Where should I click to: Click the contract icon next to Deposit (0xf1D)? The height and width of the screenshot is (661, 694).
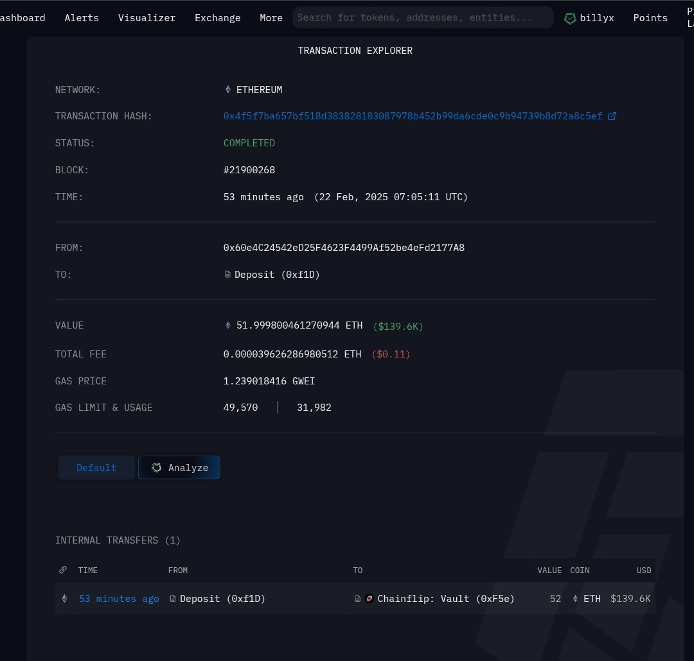[227, 275]
